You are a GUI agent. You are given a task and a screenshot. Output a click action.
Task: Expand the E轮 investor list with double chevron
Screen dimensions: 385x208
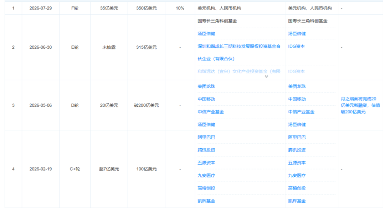pyautogui.click(x=266, y=76)
